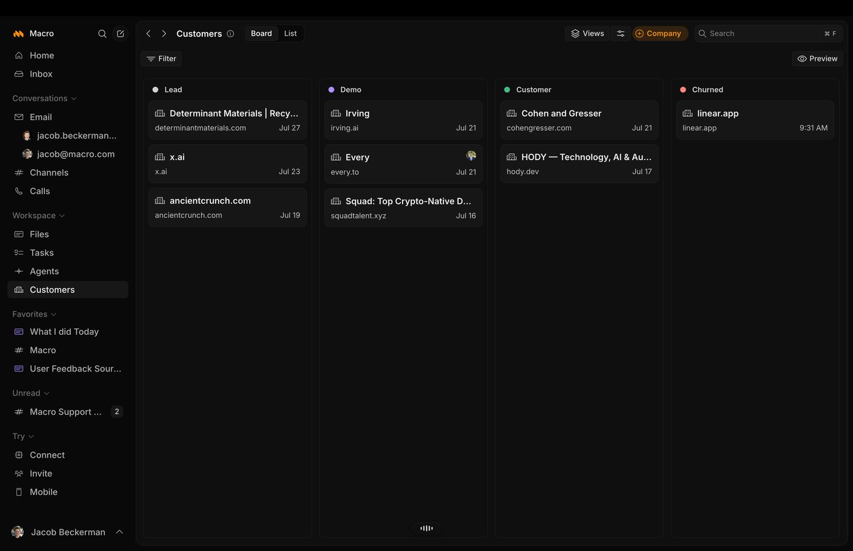The width and height of the screenshot is (853, 551).
Task: Click the avatar on the Every card
Action: click(x=471, y=156)
